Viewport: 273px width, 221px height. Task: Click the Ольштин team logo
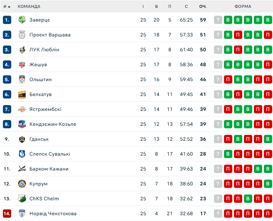[22, 79]
